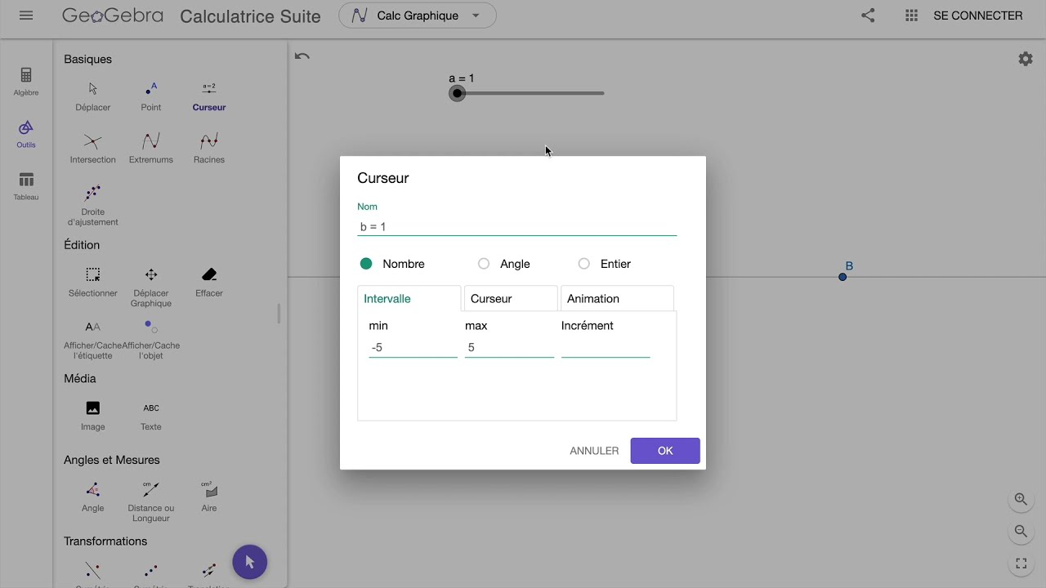
Task: Select the Curseur slider tool
Action: [209, 96]
